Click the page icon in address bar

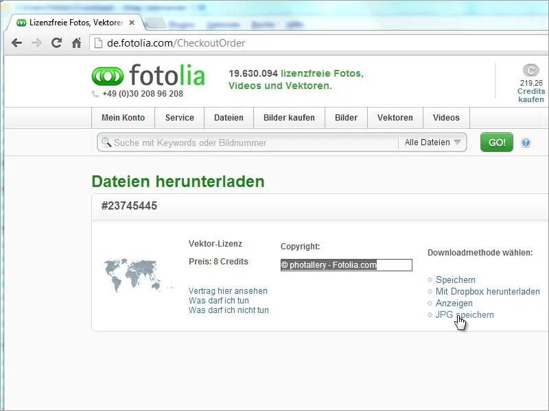(x=98, y=43)
